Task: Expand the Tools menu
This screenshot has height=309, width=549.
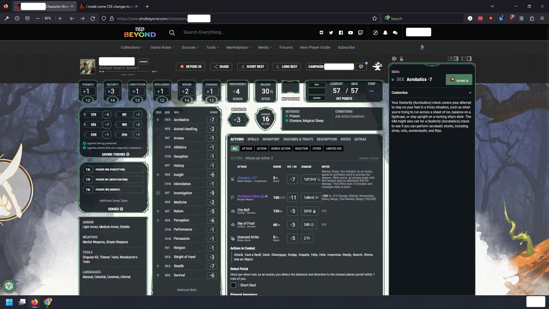Action: point(212,47)
